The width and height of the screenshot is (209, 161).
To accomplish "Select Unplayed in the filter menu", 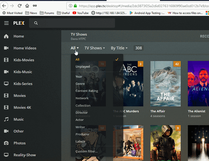I will click(x=97, y=67).
